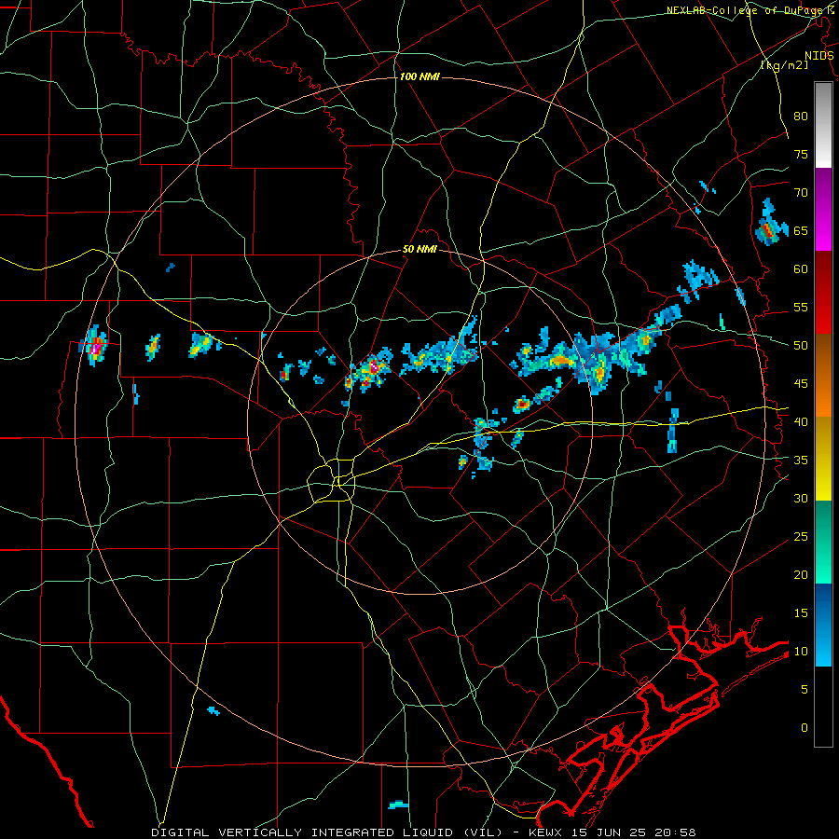
Task: Click the green segment of the color scale
Action: 823,542
